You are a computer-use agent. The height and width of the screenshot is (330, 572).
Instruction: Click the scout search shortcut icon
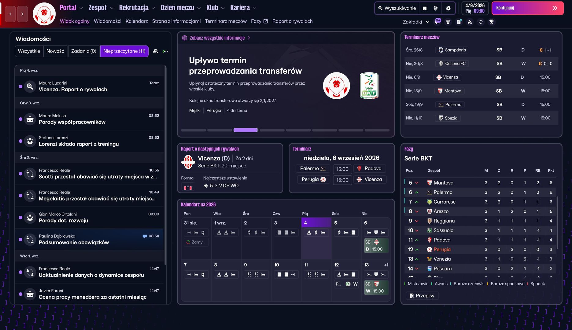tap(470, 22)
